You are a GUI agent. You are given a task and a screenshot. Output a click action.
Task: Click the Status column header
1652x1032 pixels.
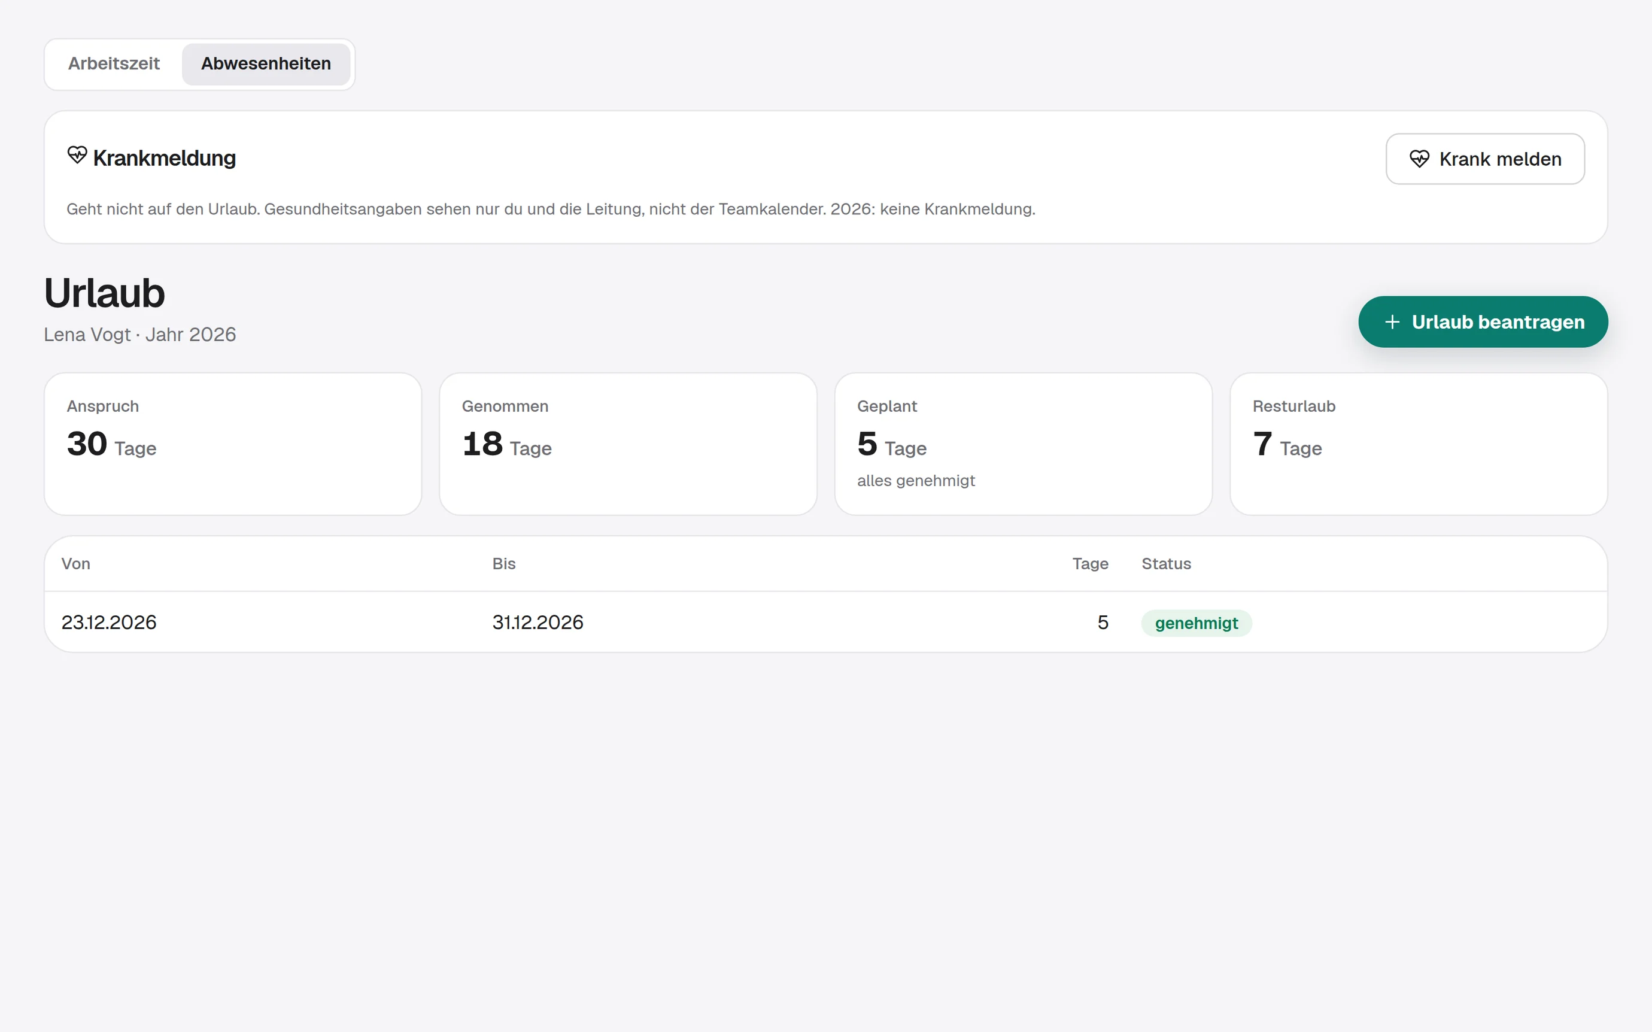(x=1165, y=564)
